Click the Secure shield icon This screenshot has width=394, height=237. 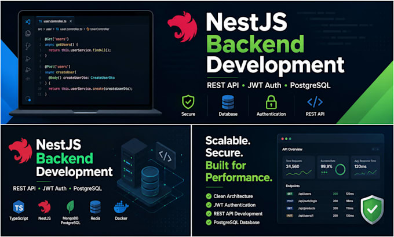[x=188, y=102]
